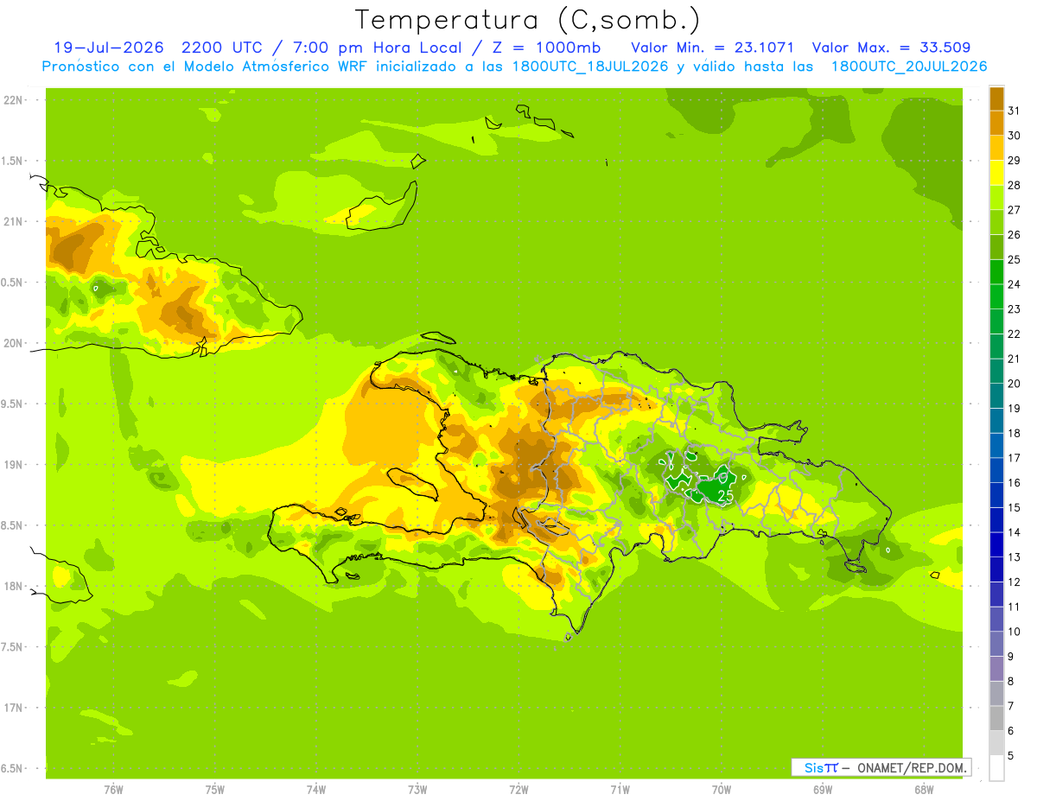Click the "26" value on the color legend
This screenshot has width=1037, height=801.
[x=1015, y=235]
